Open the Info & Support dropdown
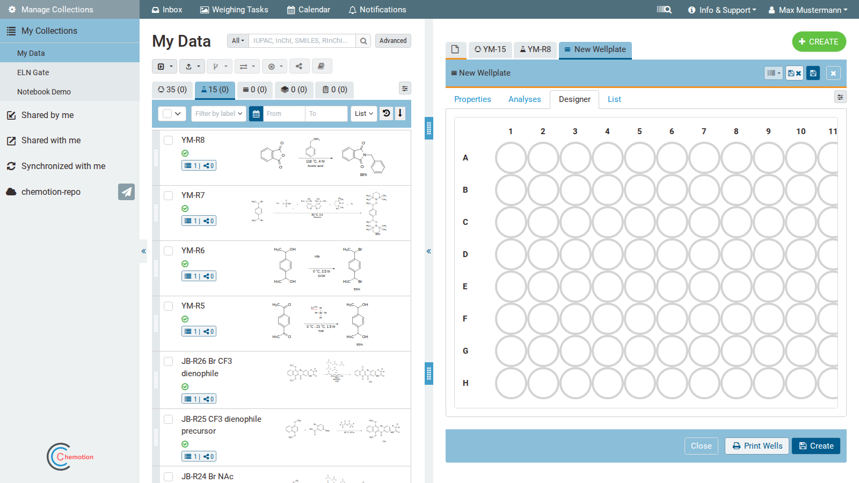 pos(722,10)
